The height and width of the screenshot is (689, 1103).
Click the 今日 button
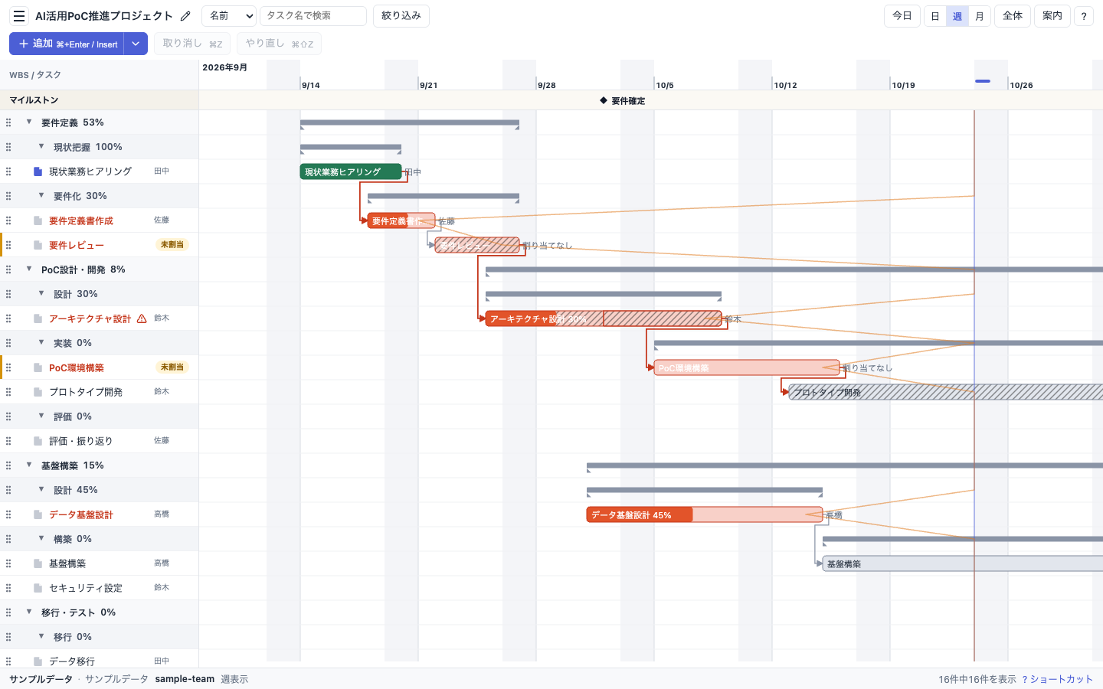coord(902,16)
